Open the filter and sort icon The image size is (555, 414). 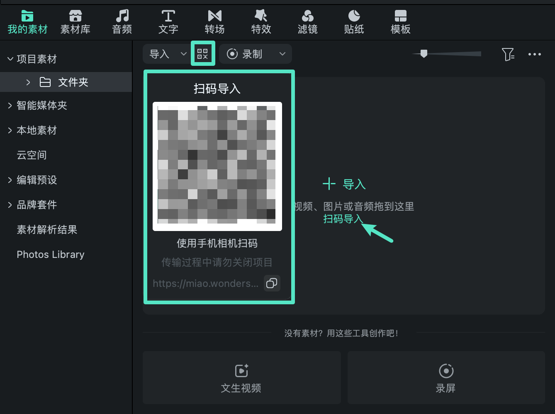pos(508,54)
